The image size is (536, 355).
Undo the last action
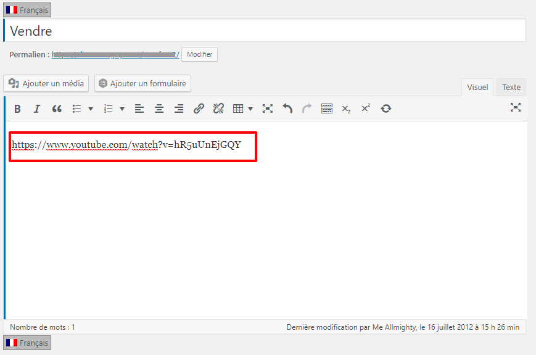click(x=287, y=108)
